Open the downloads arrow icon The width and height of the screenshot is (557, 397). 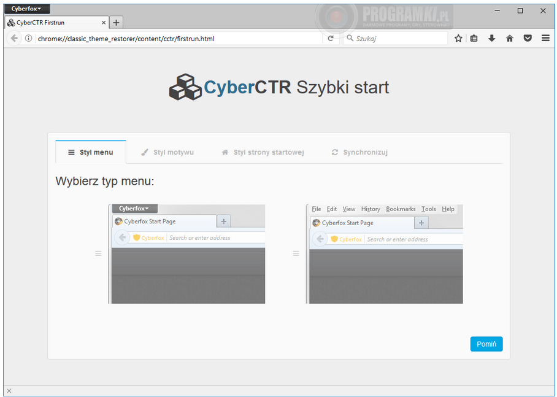491,39
